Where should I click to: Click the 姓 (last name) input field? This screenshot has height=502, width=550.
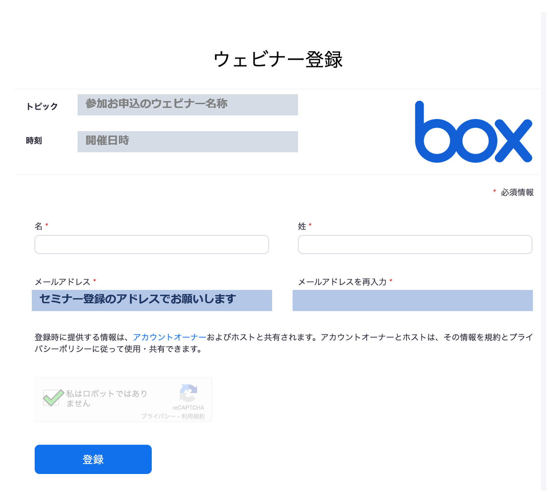(x=415, y=245)
